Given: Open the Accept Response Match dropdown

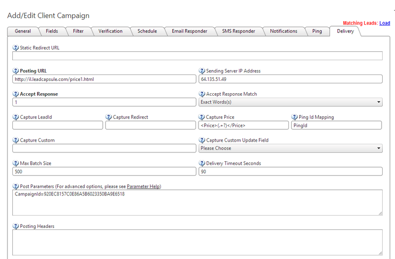Looking at the screenshot, I should coord(290,102).
